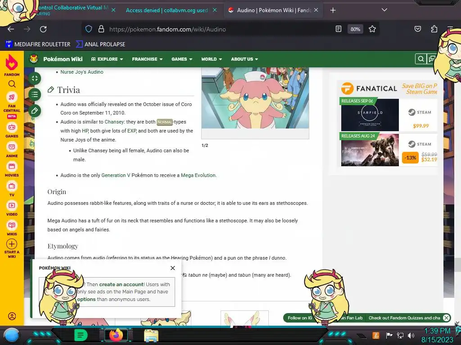Expand the Franchise dropdown menu
Viewport: 461px width, 345px height.
tap(147, 59)
